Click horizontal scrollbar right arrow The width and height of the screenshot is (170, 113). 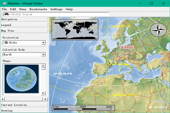click(46, 99)
